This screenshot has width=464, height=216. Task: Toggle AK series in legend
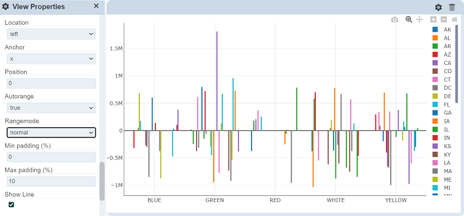[x=442, y=30]
